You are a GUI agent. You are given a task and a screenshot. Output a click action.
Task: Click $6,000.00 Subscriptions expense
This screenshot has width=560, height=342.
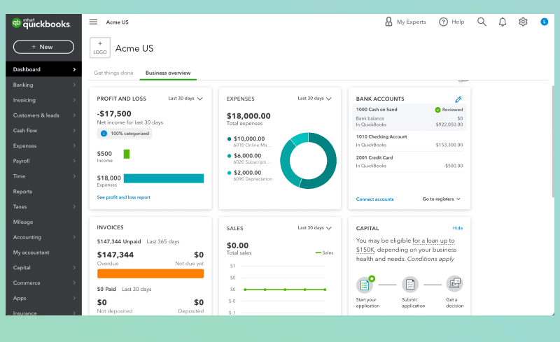tap(249, 159)
